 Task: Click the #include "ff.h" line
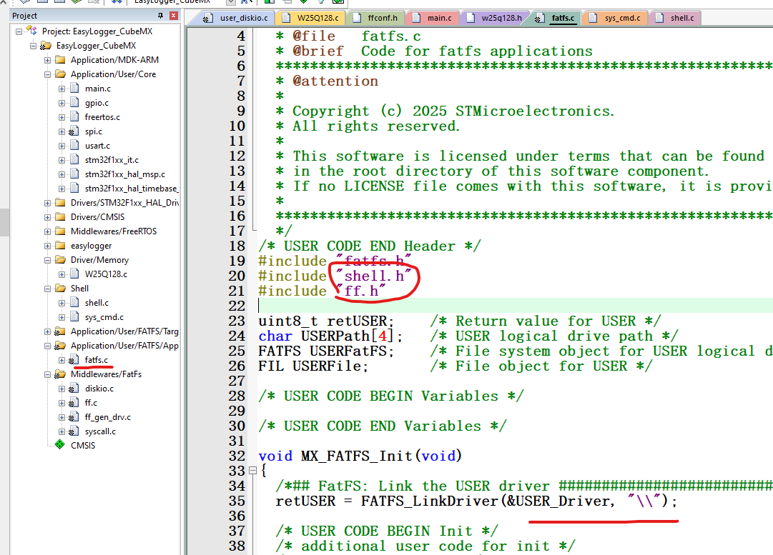click(321, 291)
